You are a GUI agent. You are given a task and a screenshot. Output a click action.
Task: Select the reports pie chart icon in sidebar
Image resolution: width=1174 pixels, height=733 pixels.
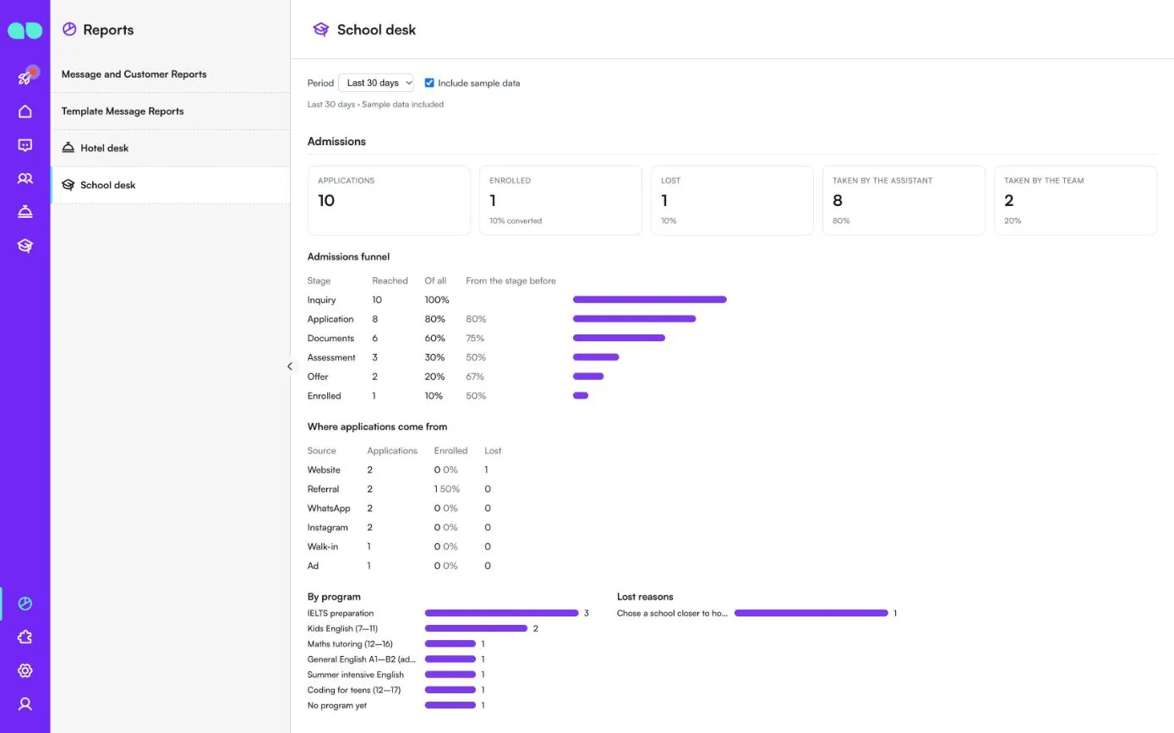tap(25, 604)
